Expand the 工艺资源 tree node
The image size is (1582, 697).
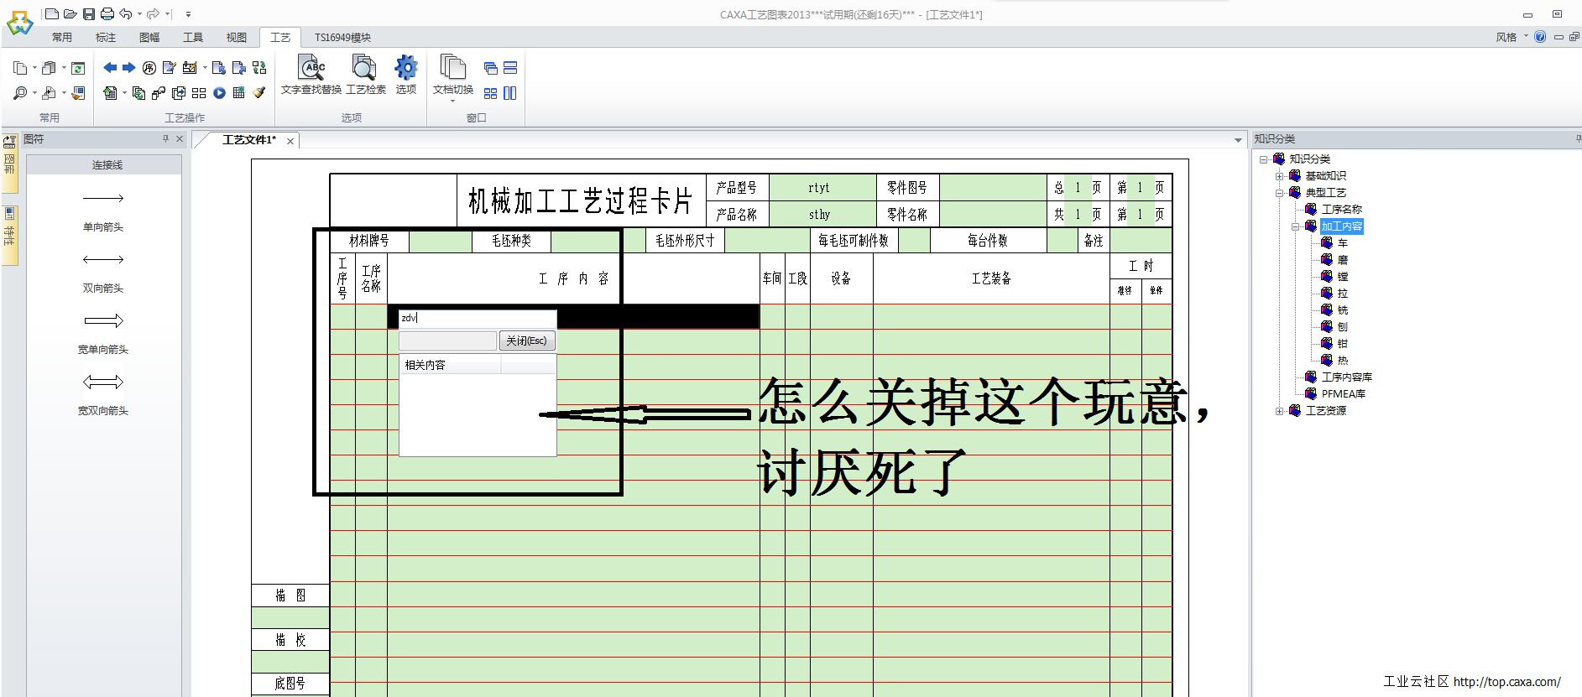[1280, 411]
